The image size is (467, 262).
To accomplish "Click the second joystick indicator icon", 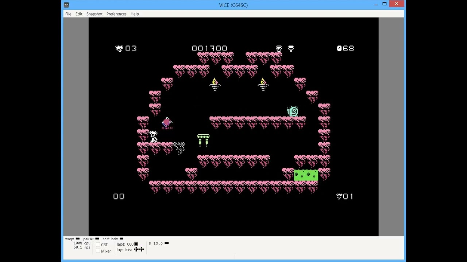I will (141, 249).
